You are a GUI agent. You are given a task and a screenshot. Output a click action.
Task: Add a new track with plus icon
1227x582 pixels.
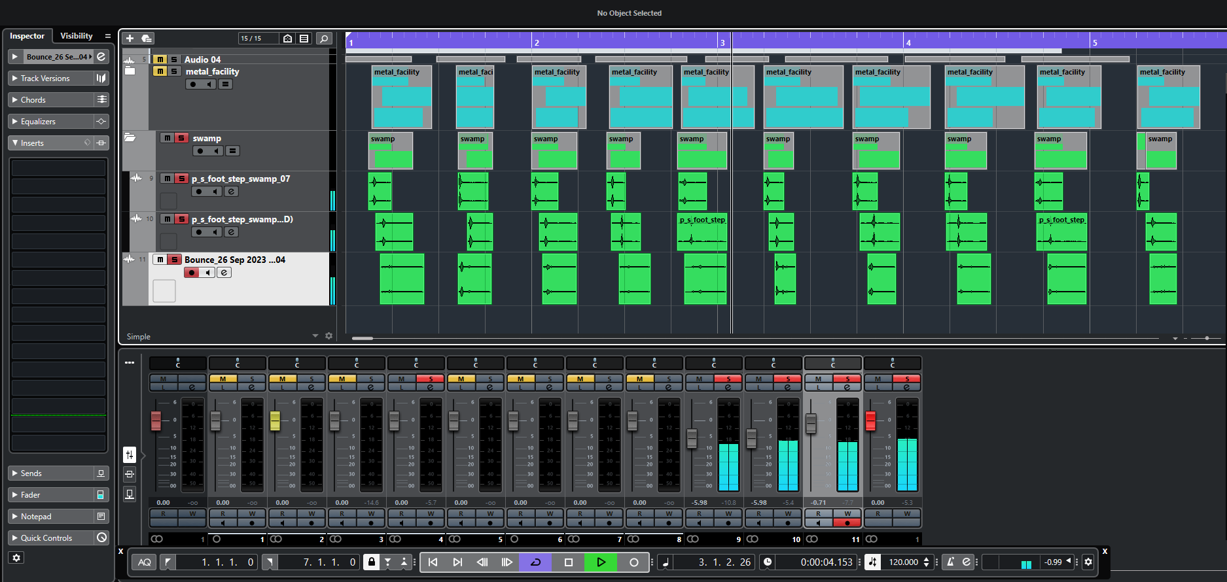point(130,39)
